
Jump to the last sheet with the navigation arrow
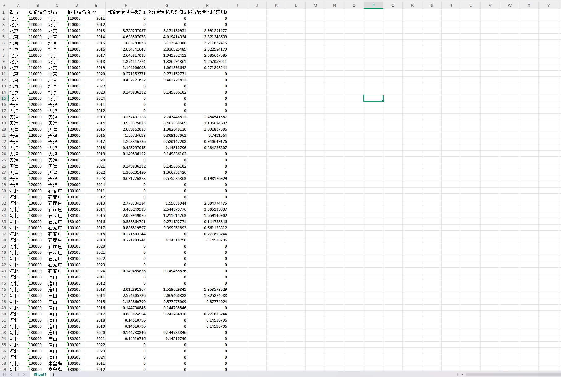[x=25, y=375]
